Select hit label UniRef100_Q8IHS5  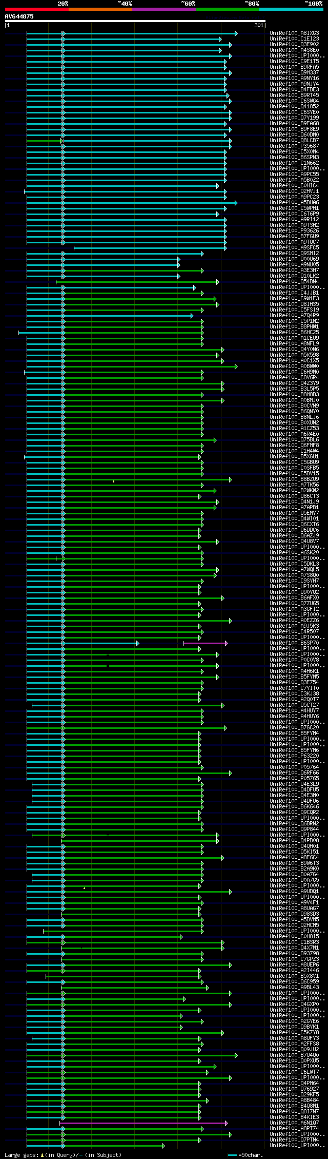[x=294, y=304]
